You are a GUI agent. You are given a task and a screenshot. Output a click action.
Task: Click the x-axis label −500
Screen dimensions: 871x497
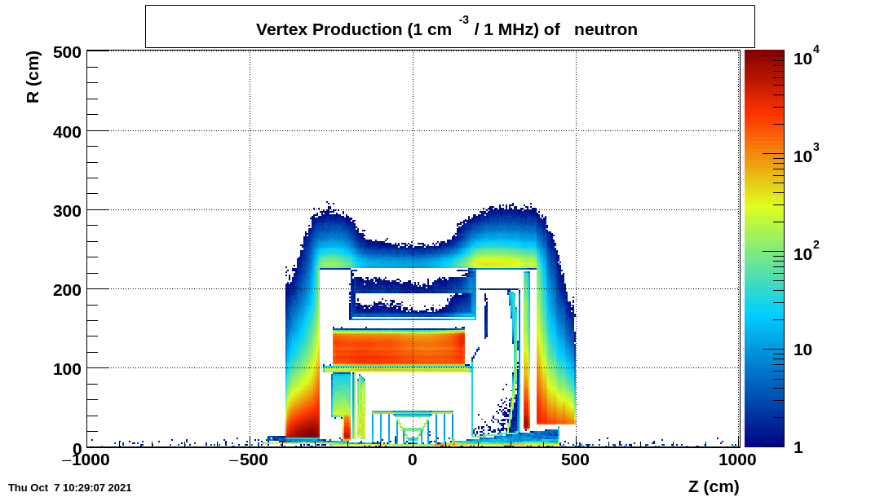pyautogui.click(x=250, y=460)
